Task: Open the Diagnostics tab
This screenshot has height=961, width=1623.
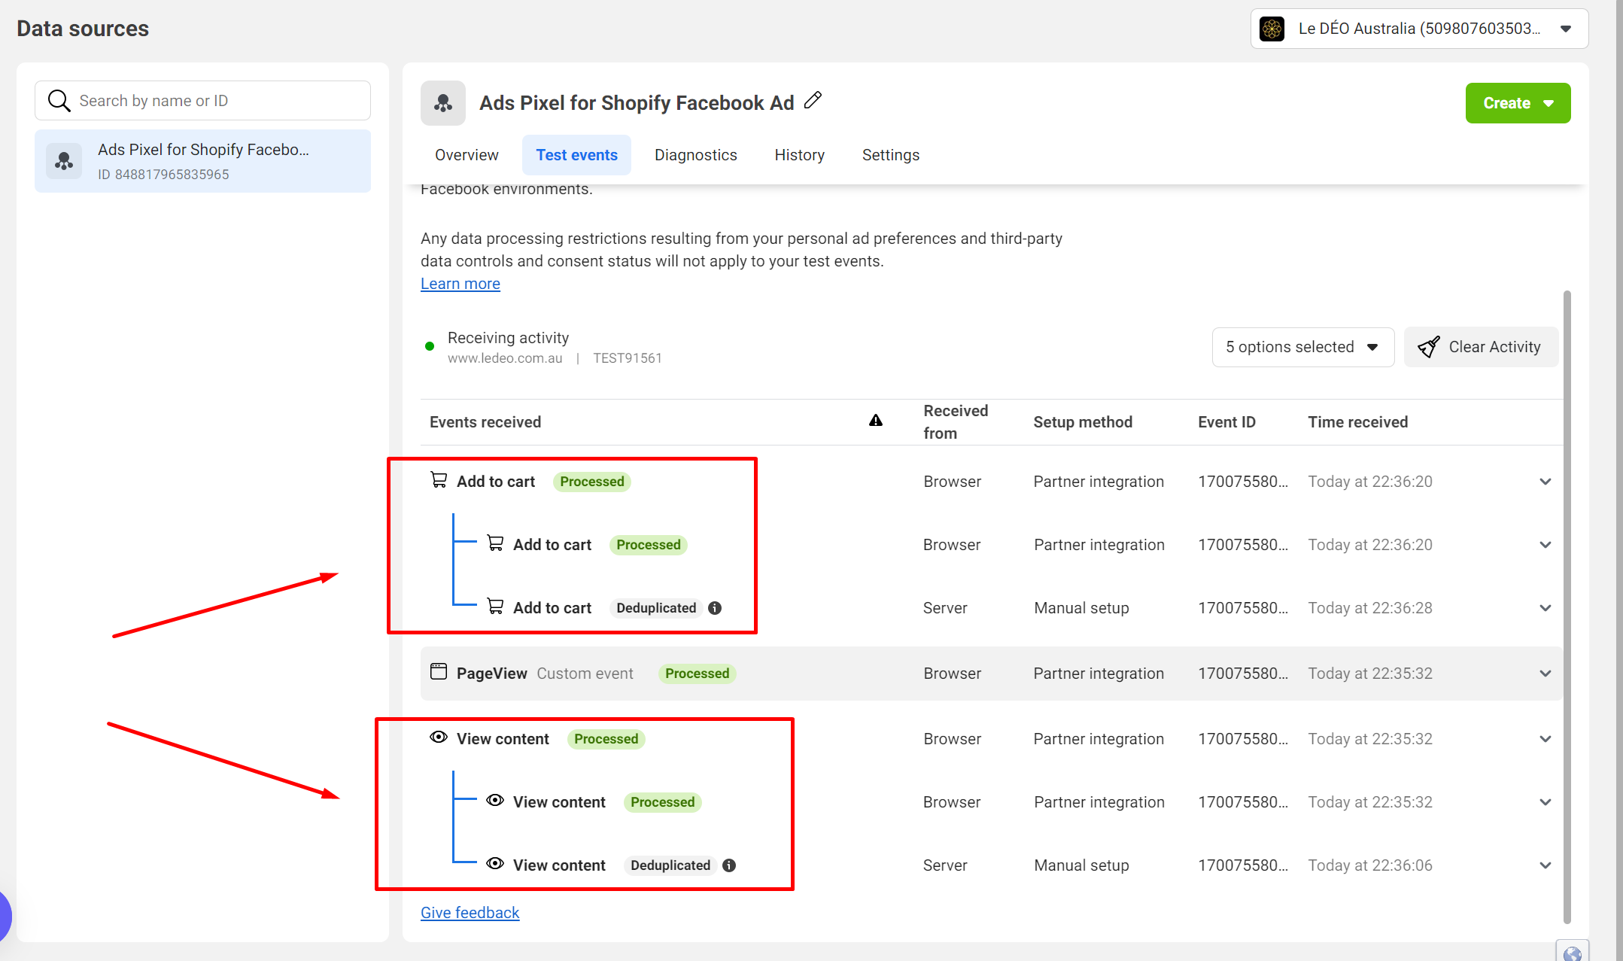Action: [696, 155]
